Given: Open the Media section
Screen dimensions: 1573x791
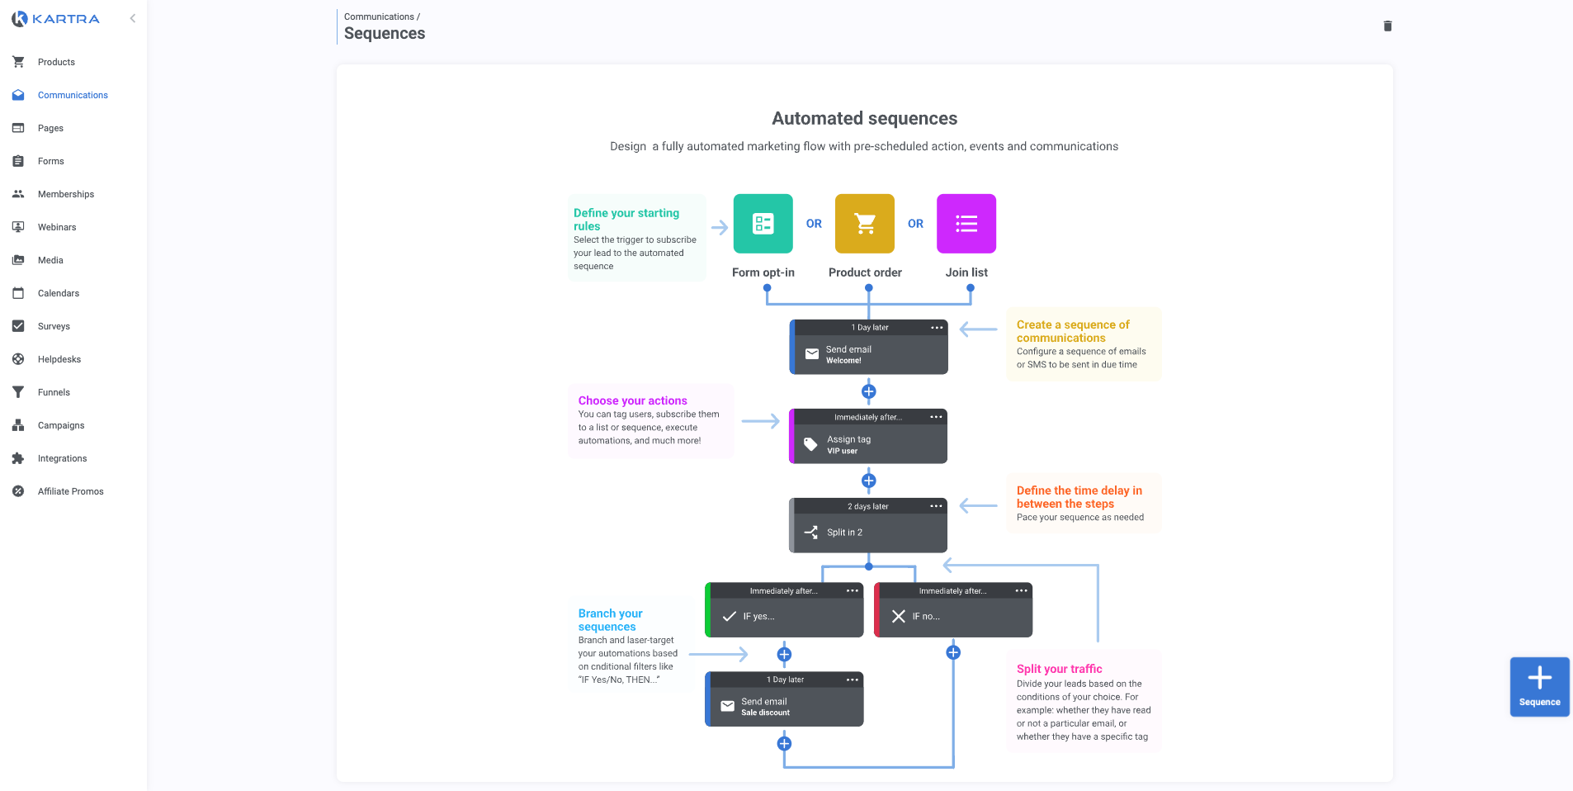Looking at the screenshot, I should tap(50, 260).
